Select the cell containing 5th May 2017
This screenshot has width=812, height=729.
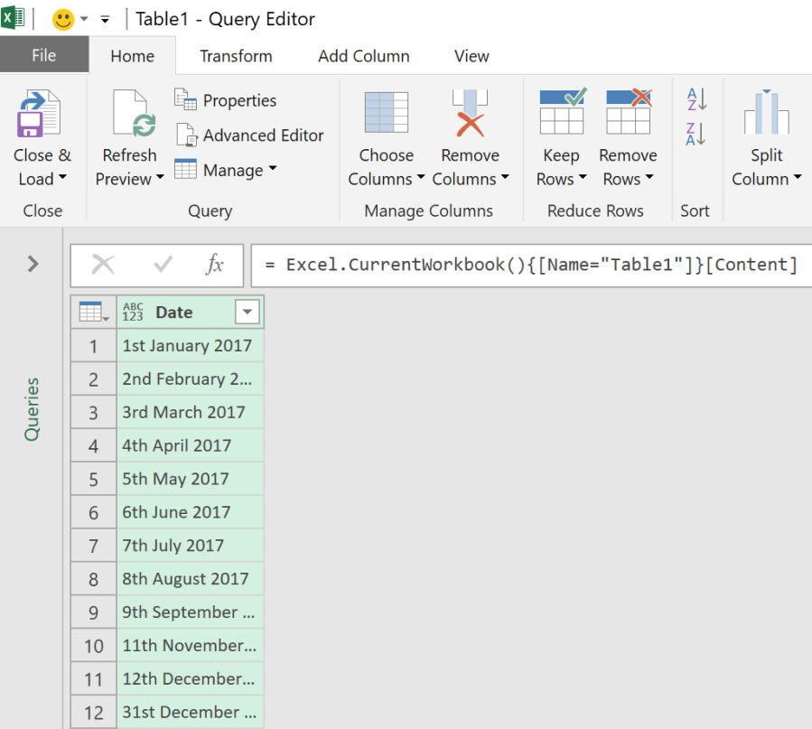click(x=190, y=479)
